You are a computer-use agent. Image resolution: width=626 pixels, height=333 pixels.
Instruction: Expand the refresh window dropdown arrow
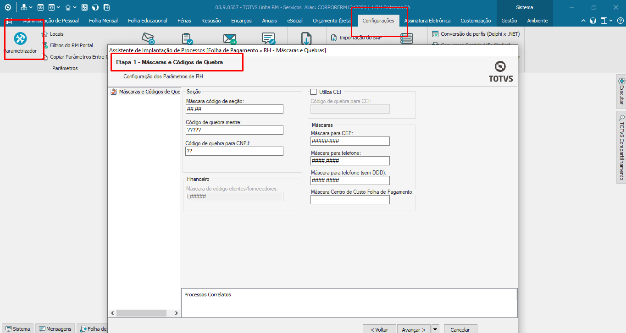[x=58, y=7]
